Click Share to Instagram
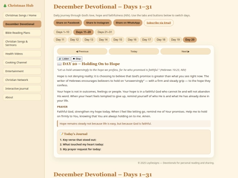This screenshot has width=238, height=178. point(97,23)
